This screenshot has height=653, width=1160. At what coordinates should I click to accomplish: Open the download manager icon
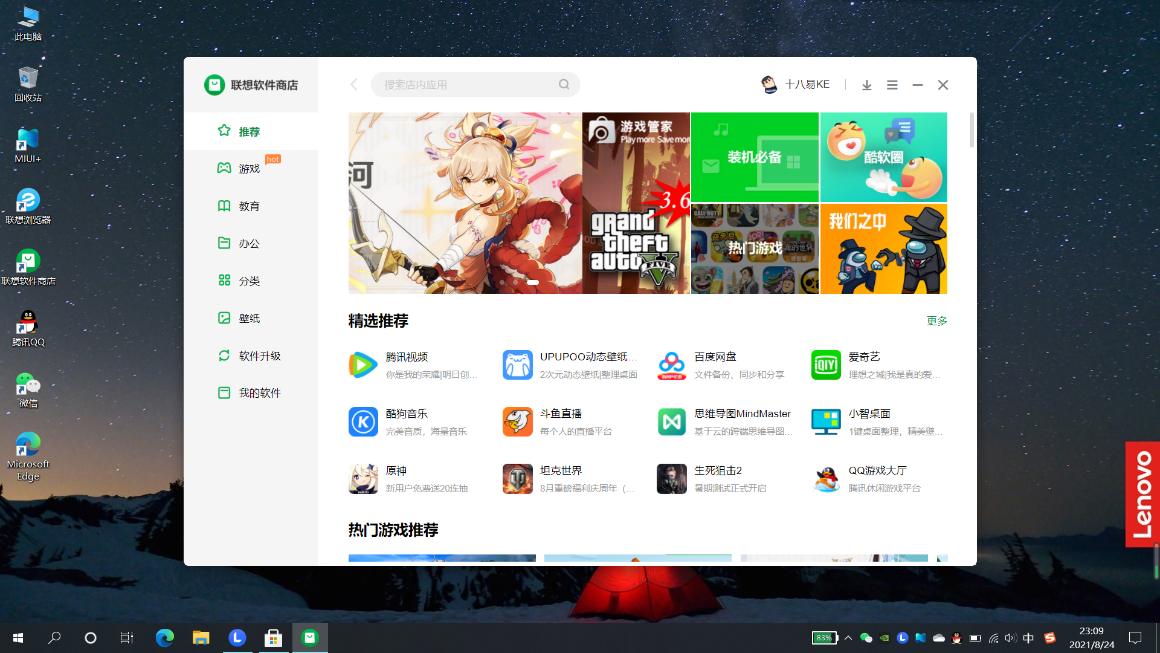(866, 85)
